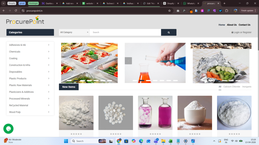Reload the page using the refresh icon
259x145 pixels.
tap(16, 11)
